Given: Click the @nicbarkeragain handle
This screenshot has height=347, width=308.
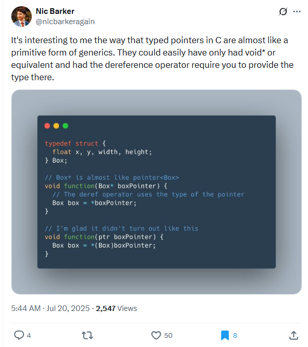Looking at the screenshot, I should coord(65,22).
